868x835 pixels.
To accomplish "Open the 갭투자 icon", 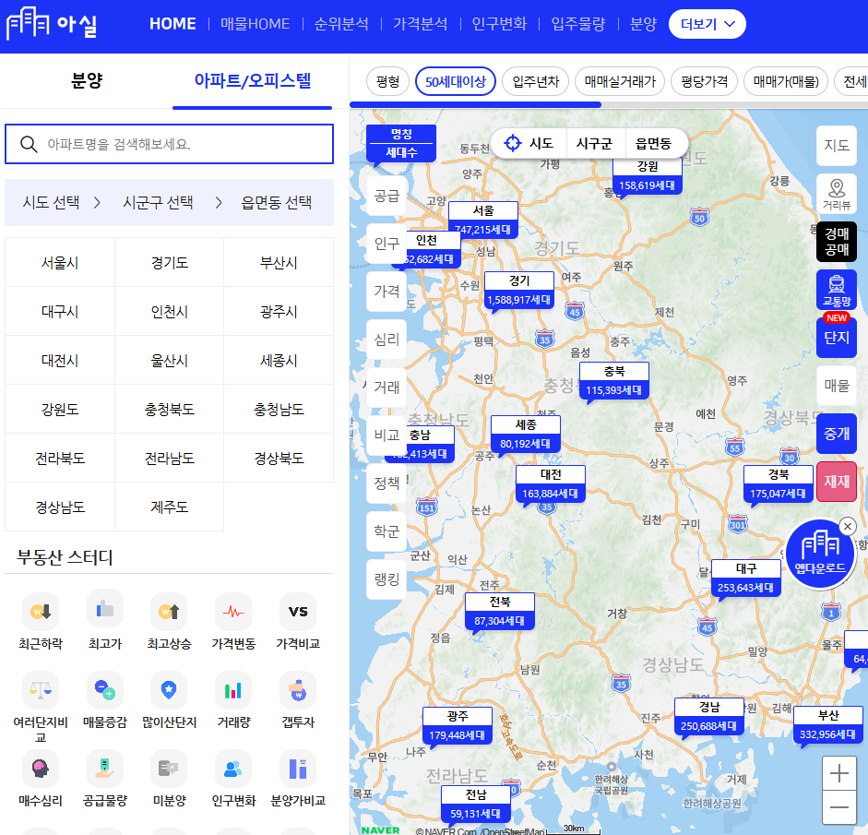I will click(x=298, y=690).
